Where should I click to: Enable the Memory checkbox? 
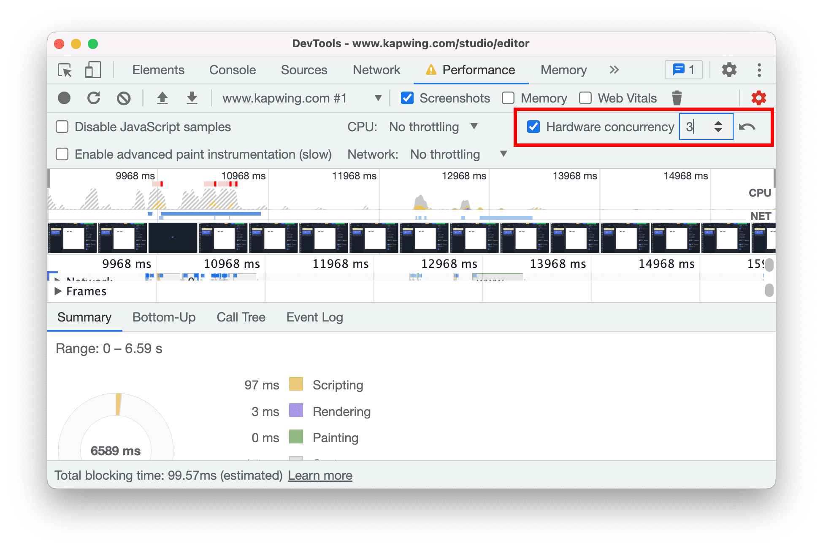(x=511, y=97)
